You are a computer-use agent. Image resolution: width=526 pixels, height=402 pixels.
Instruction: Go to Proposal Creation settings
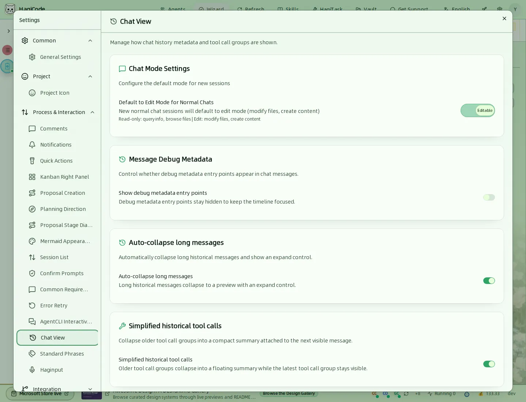57,193
